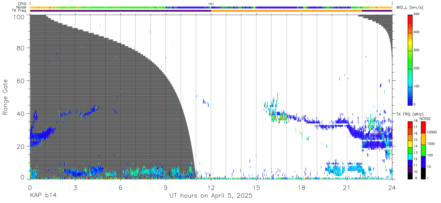Click the WID⊥ (km/s) colorbar title
The height and width of the screenshot is (203, 441).
click(410, 7)
